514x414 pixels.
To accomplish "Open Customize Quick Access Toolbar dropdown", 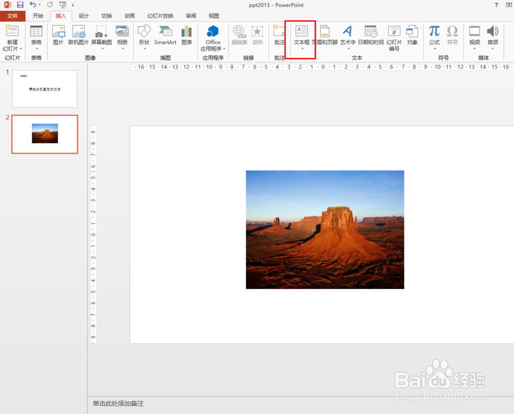I will pos(73,5).
